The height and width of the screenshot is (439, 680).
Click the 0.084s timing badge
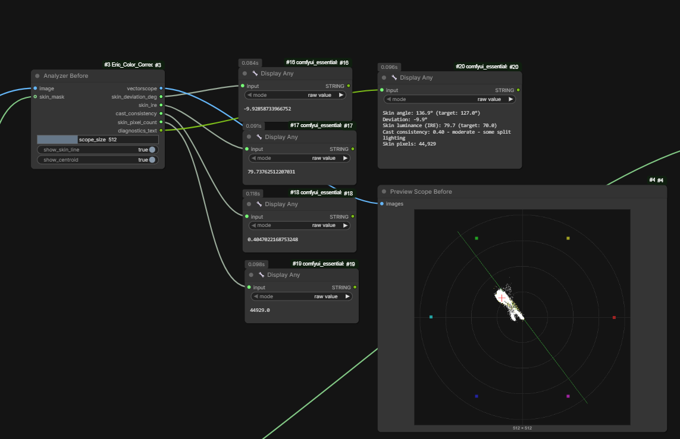[250, 63]
